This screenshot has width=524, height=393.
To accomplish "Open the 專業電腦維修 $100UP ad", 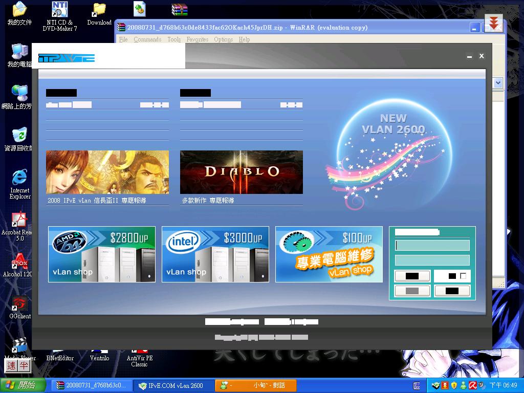I will pyautogui.click(x=329, y=254).
